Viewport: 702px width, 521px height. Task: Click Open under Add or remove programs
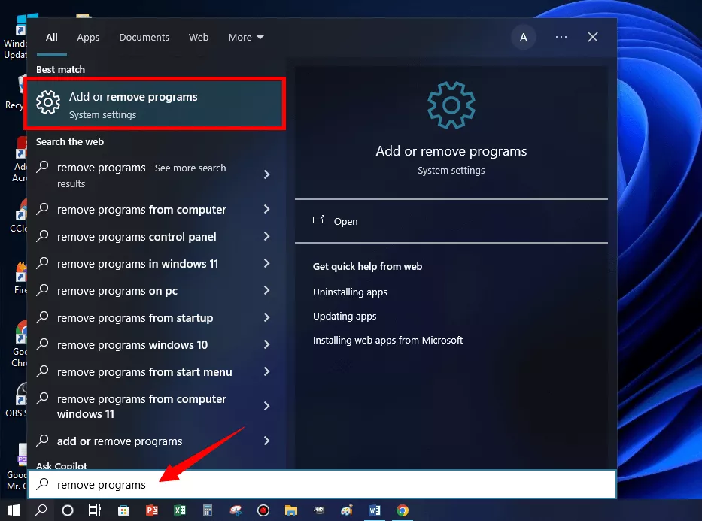click(345, 221)
